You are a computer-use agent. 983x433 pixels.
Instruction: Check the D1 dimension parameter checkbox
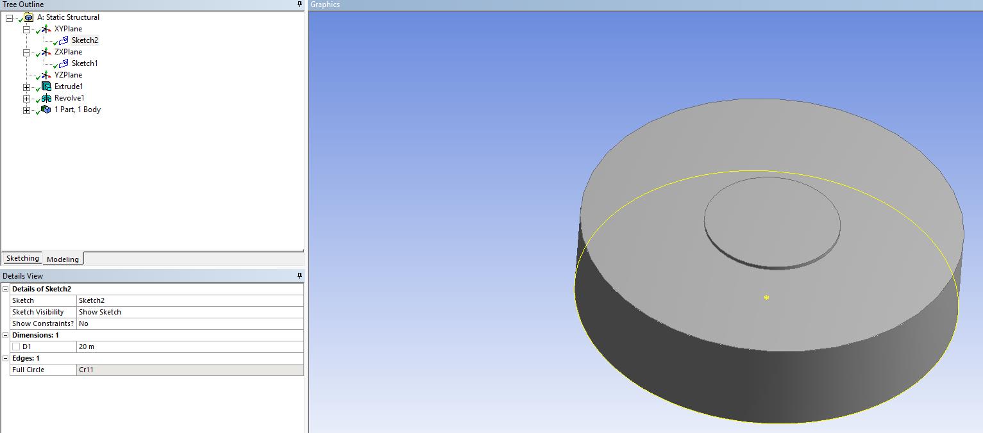coord(16,347)
